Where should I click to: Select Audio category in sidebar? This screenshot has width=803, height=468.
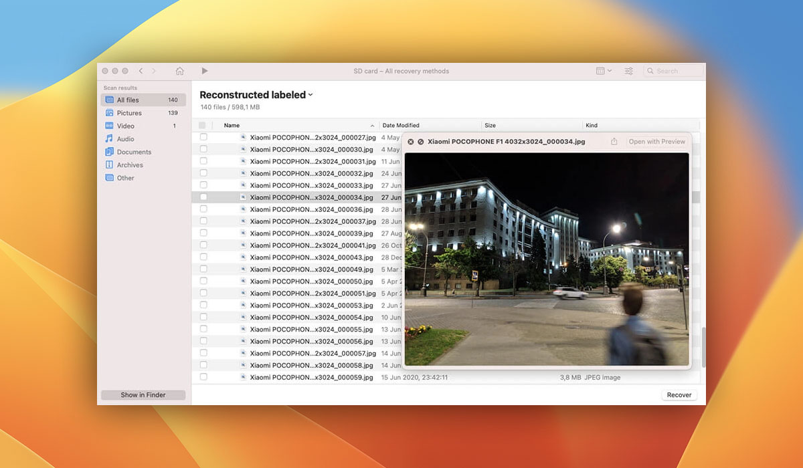(x=143, y=139)
